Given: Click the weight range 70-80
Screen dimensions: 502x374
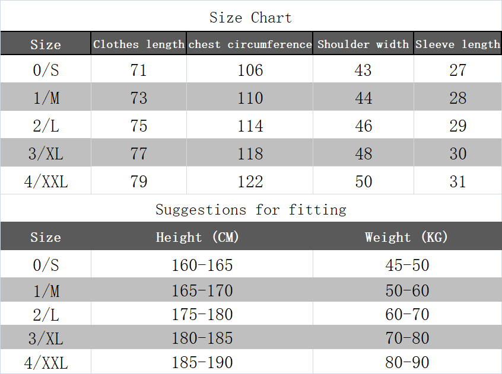Looking at the screenshot, I should point(407,338).
